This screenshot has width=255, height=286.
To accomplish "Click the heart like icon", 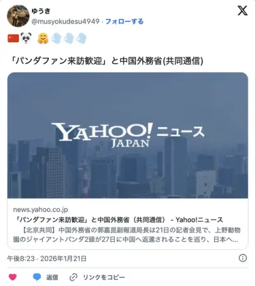I will click(13, 277).
